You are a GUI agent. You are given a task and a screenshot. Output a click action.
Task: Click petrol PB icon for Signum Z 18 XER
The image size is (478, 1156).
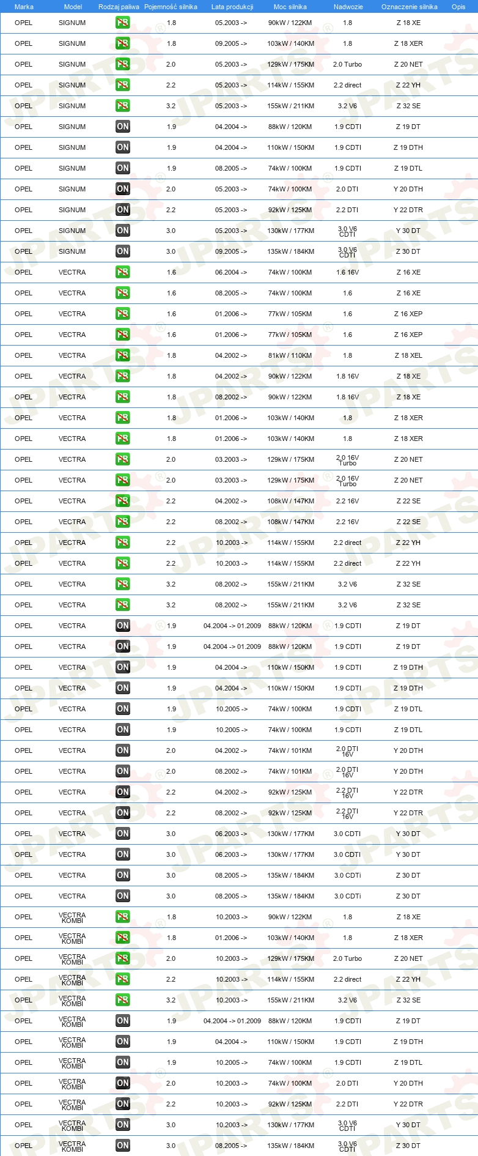tap(122, 43)
